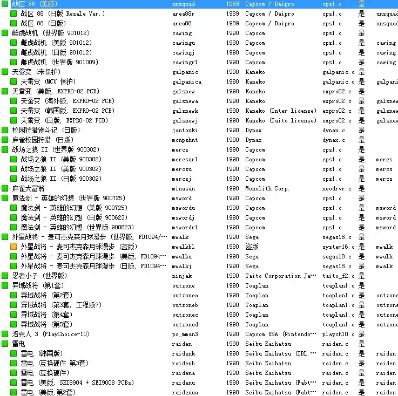Select 雌虎战机 (美版 901012) entry

coord(56,43)
